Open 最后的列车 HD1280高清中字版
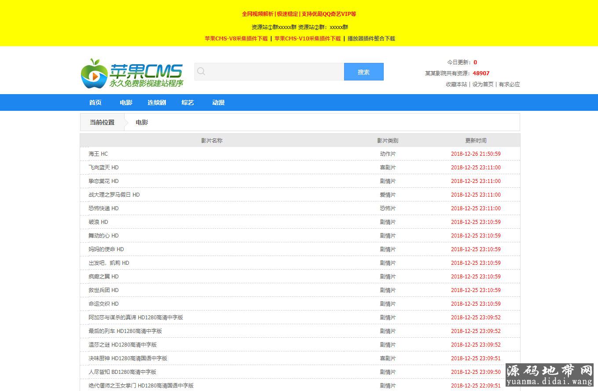 [x=125, y=331]
